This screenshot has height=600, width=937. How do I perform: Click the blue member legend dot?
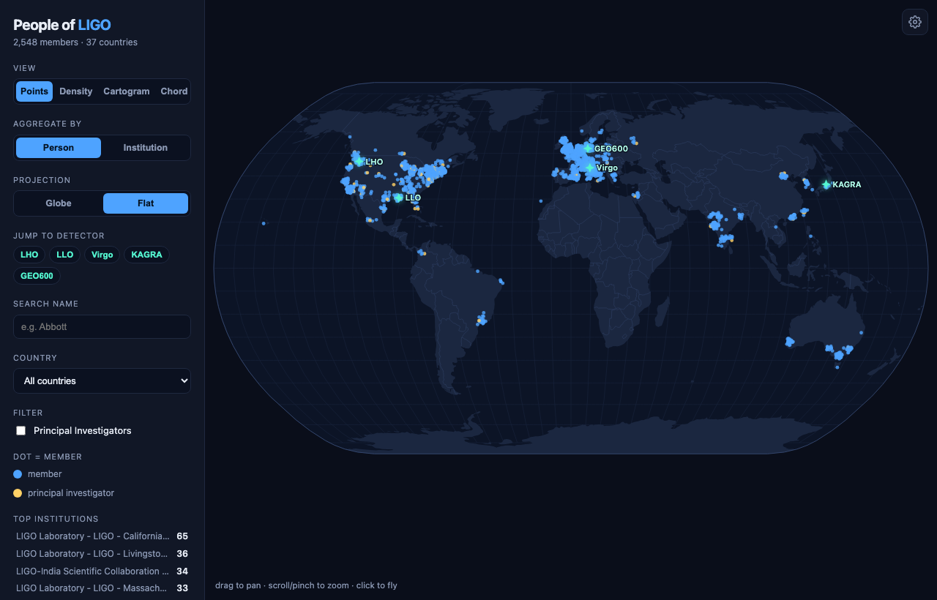click(18, 474)
